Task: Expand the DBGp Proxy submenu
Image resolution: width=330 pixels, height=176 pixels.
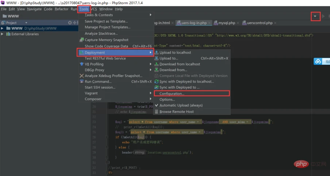Action: point(116,70)
